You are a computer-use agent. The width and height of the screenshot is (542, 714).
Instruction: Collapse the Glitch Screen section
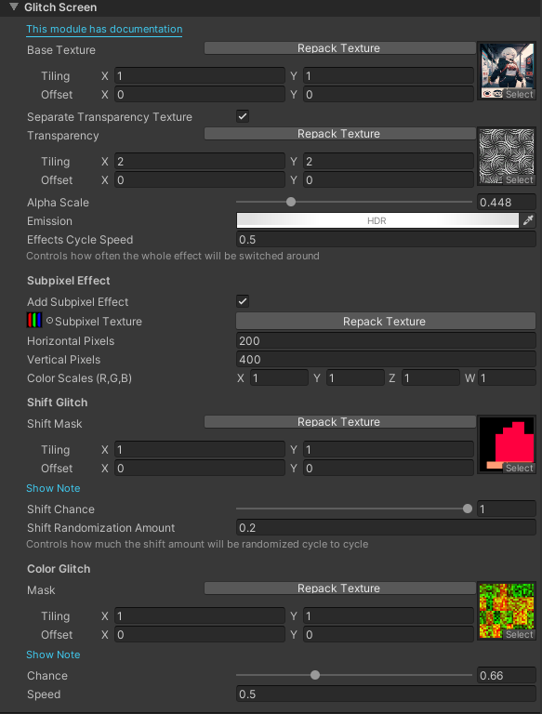coord(14,7)
